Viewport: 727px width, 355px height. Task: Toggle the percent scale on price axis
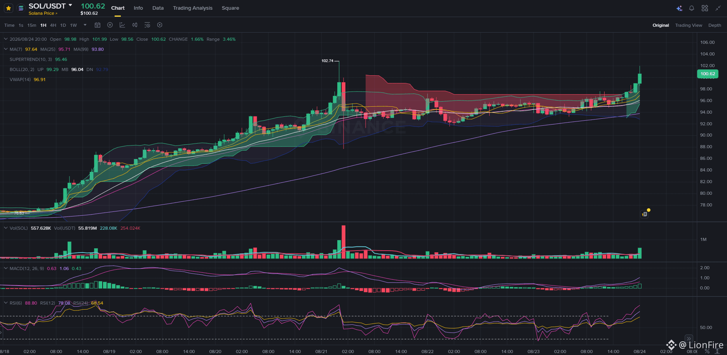pos(707,352)
